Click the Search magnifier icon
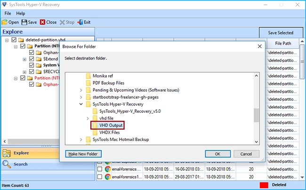Image resolution: width=306 pixels, height=190 pixels. click(x=7, y=164)
